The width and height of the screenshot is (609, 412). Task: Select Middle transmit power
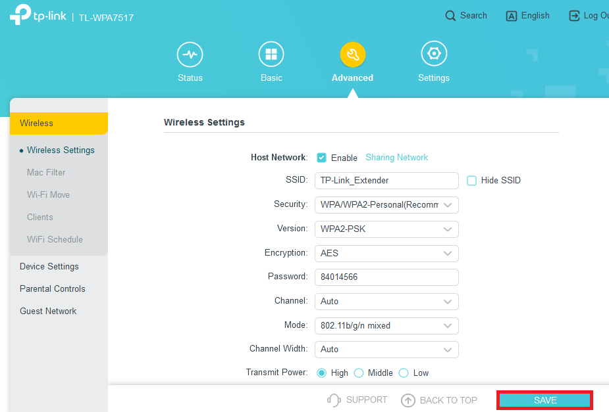(x=359, y=373)
